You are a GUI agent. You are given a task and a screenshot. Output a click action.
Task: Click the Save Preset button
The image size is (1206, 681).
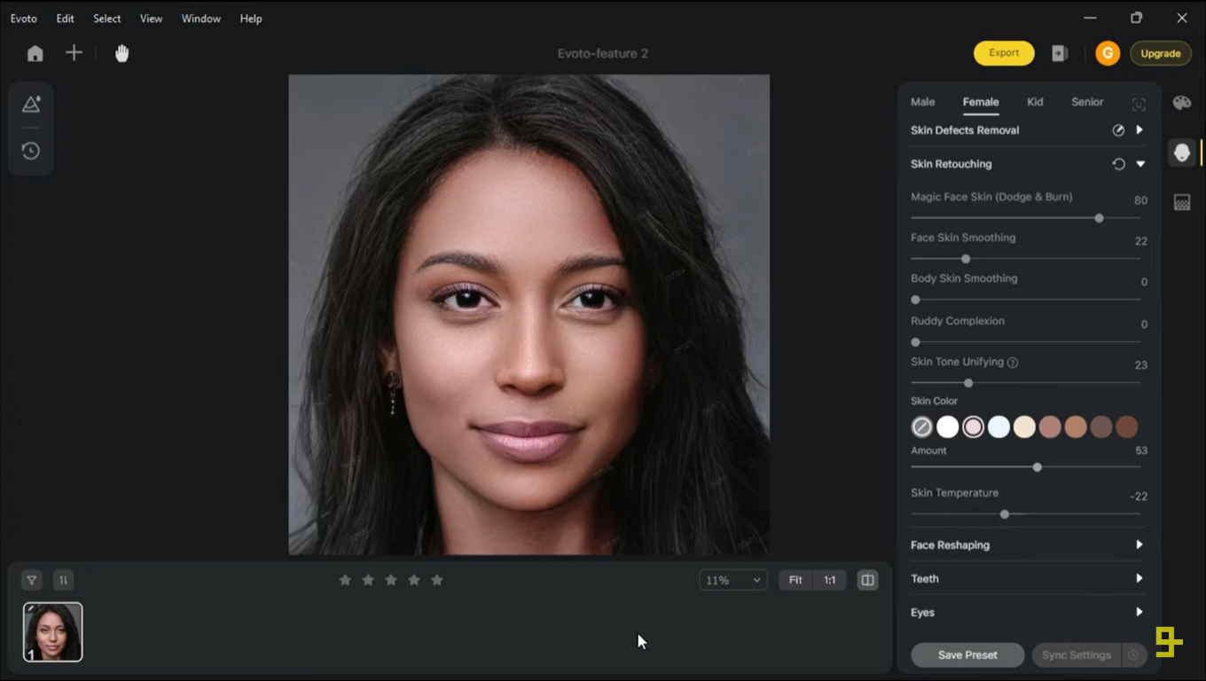[967, 654]
